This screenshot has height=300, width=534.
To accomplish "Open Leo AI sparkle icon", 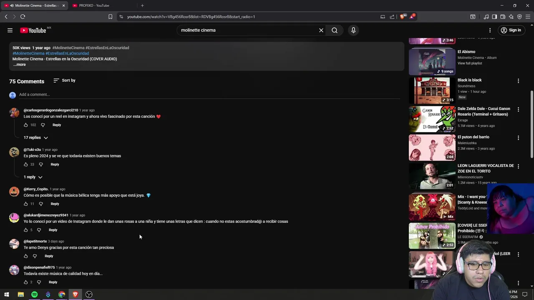I will [511, 17].
